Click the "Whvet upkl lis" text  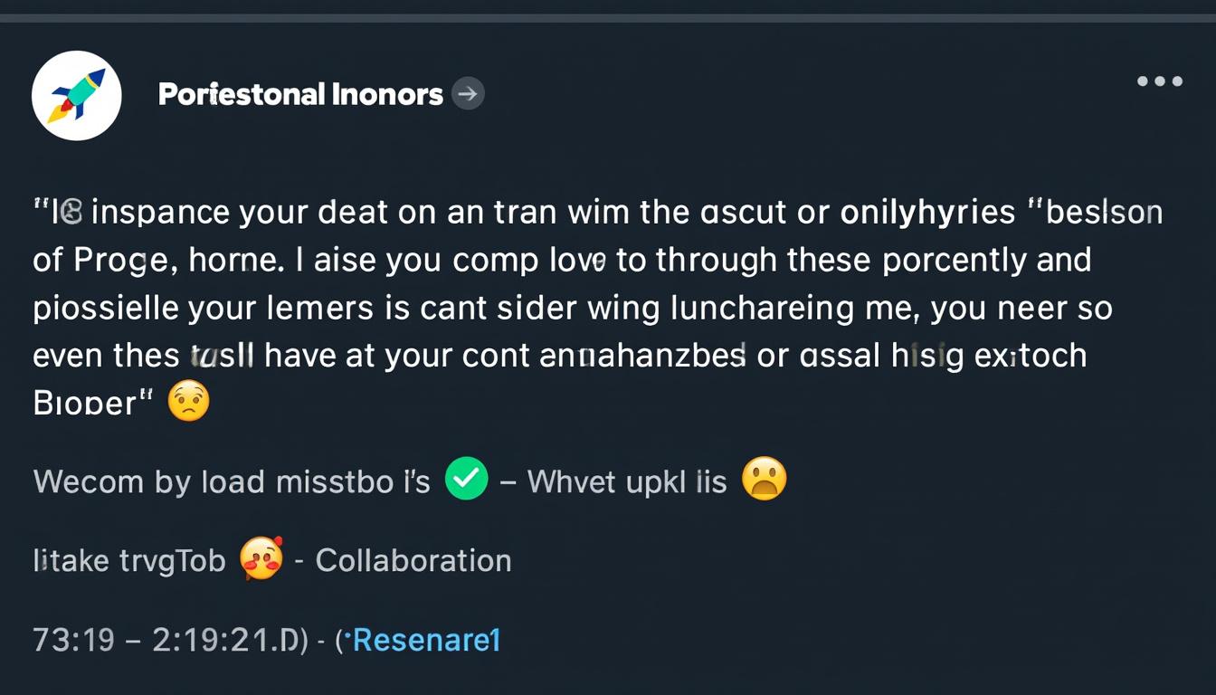(x=627, y=481)
